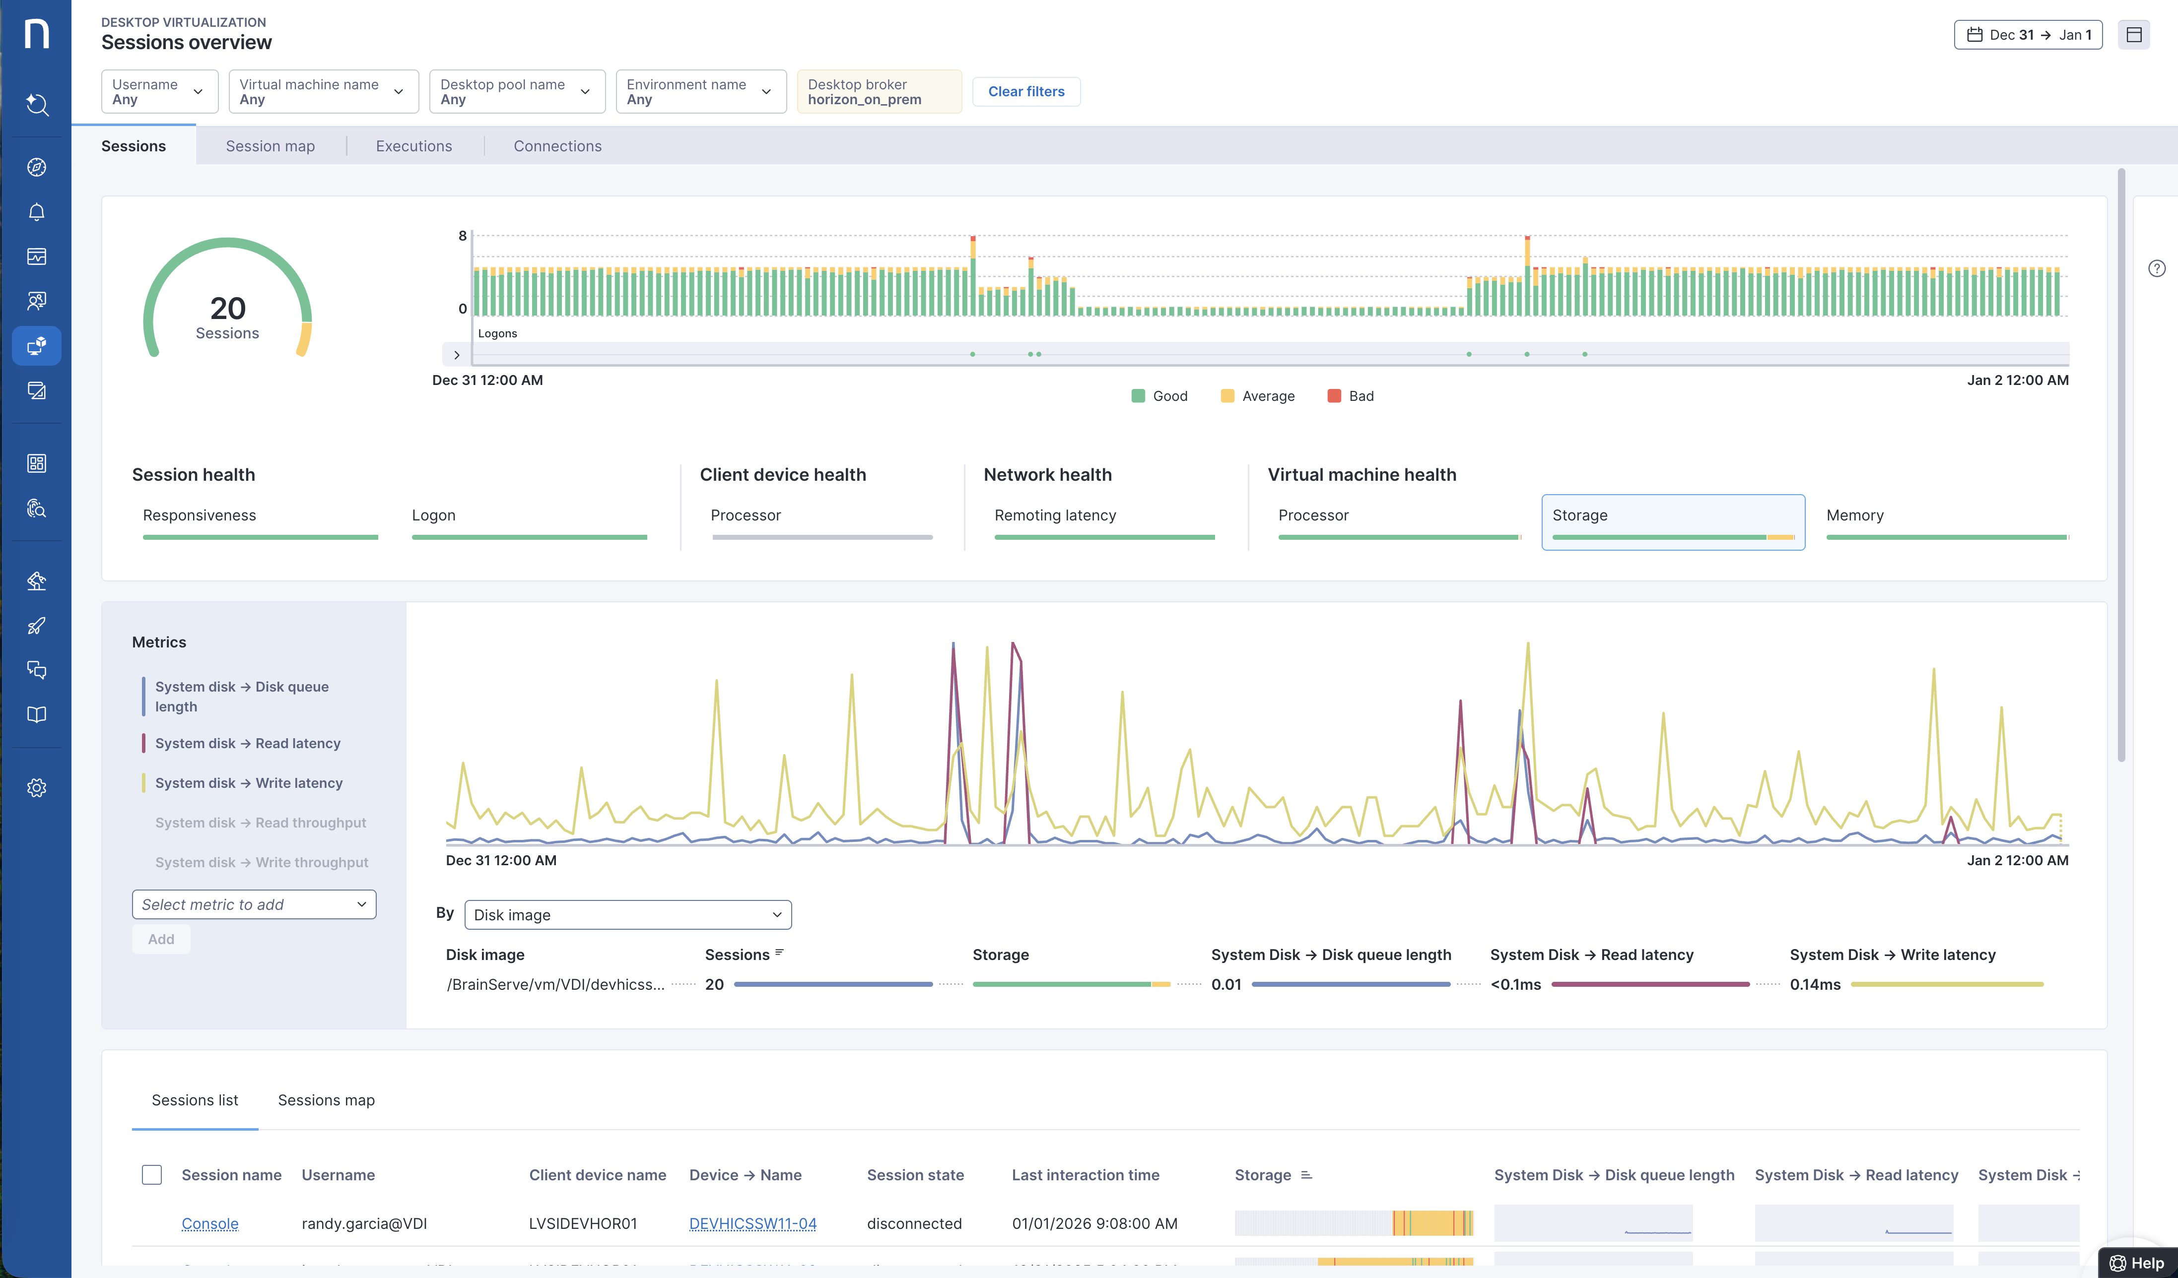Viewport: 2178px width, 1278px height.
Task: Toggle System disk Write throughput metric
Action: pos(261,862)
